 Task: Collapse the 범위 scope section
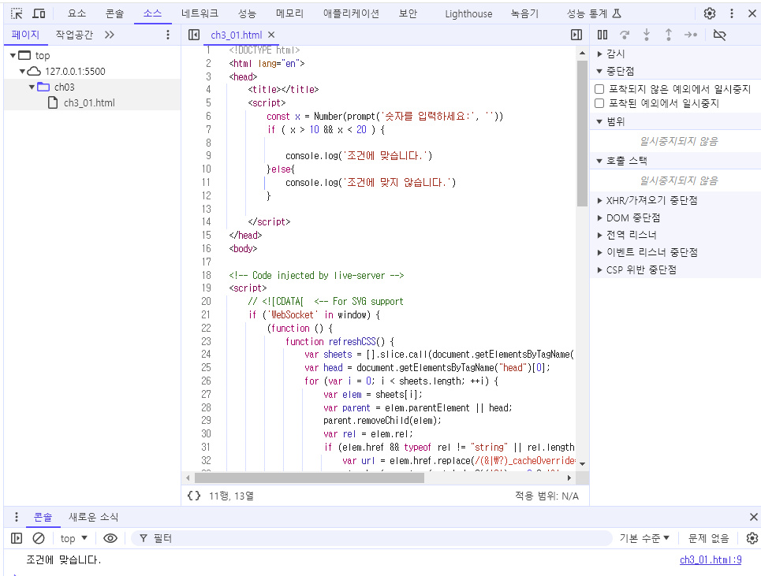click(x=599, y=121)
